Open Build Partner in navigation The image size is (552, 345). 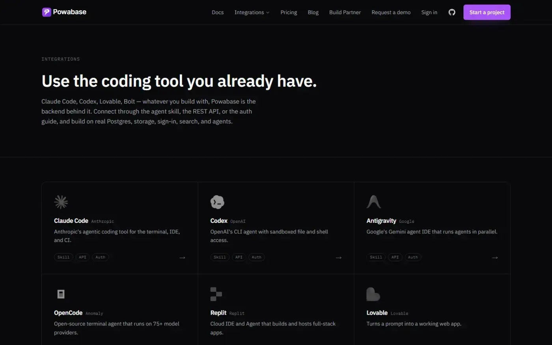pyautogui.click(x=345, y=12)
